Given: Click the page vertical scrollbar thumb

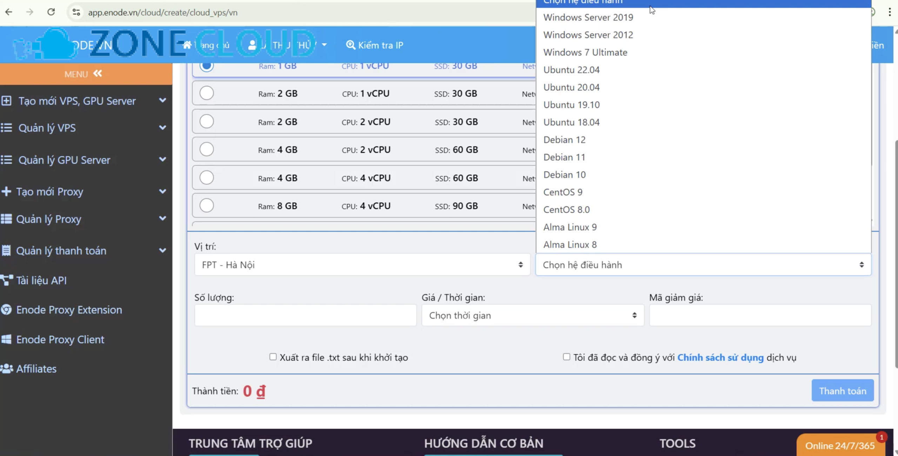Looking at the screenshot, I should coord(896,254).
